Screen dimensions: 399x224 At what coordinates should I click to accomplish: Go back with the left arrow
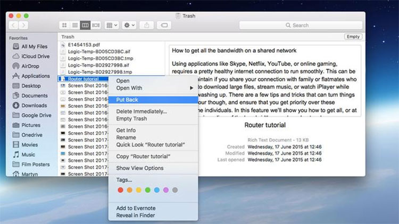point(13,25)
